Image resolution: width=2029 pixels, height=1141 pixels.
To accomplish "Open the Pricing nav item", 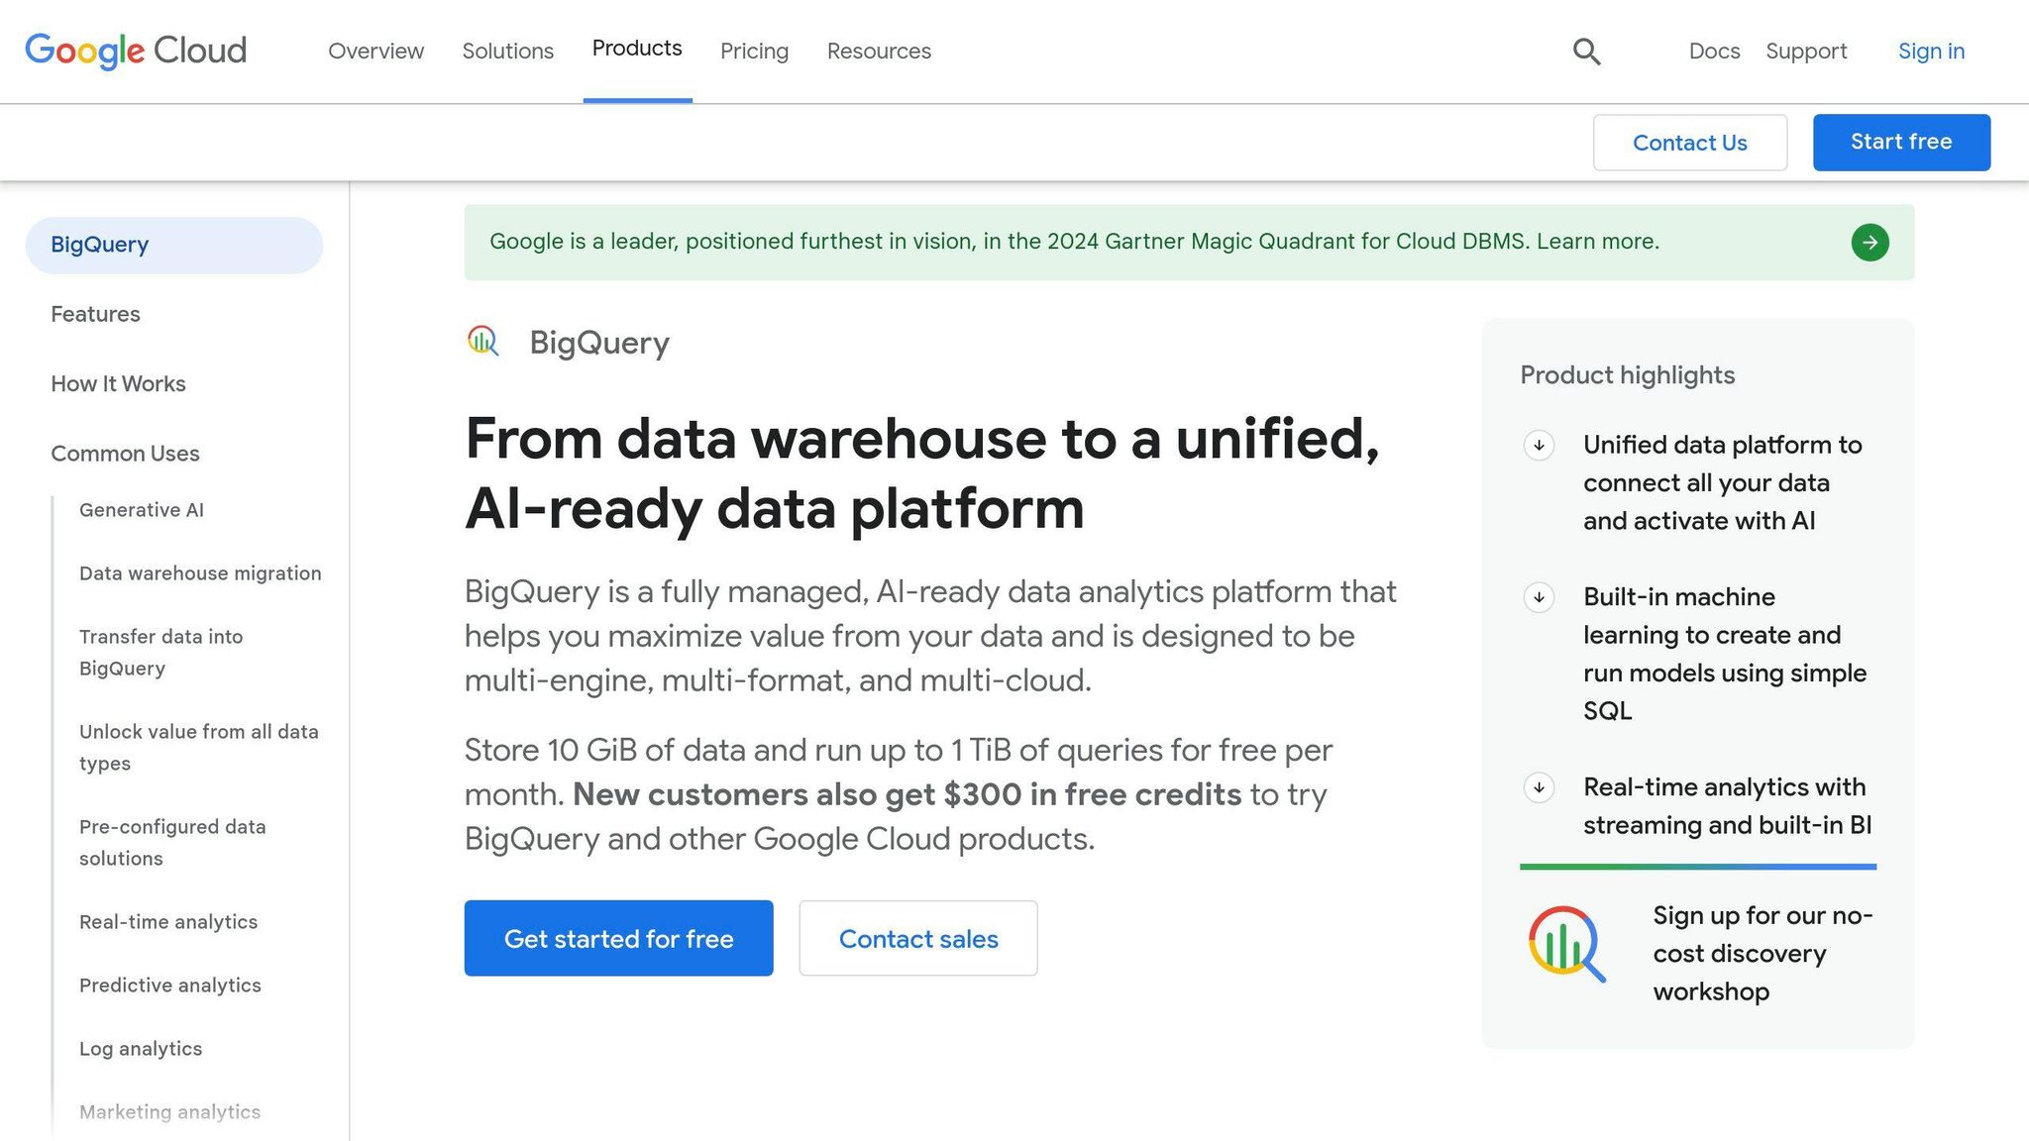I will (x=754, y=52).
